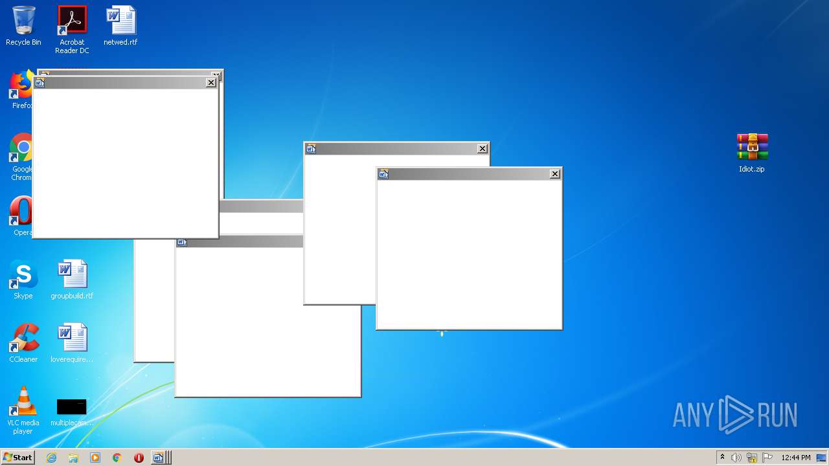The height and width of the screenshot is (466, 829).
Task: Open Windows Media Player taskbar icon
Action: 95,458
